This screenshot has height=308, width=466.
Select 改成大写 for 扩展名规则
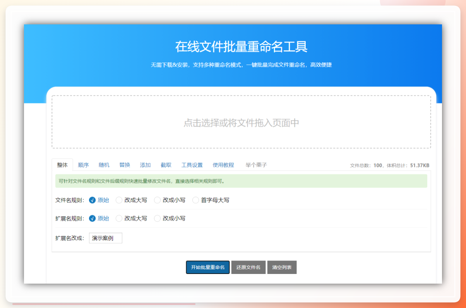pos(132,218)
